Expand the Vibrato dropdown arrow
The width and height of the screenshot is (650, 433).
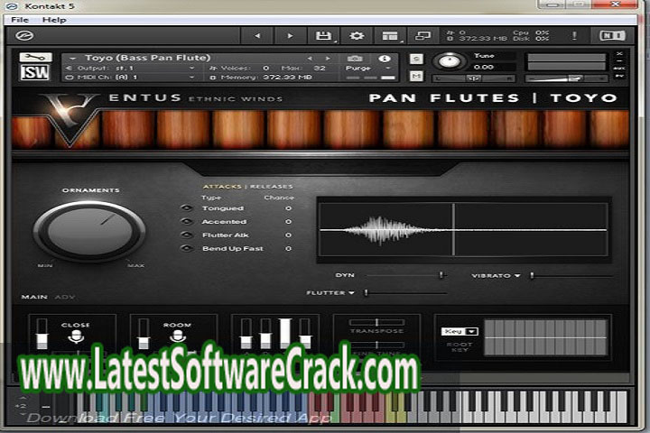coord(519,275)
